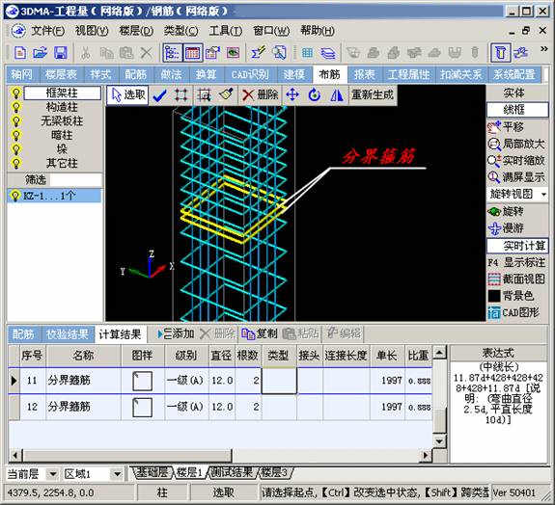Screen dimensions: 555x505
Task: Click the rectangle box-select icon
Action: tap(180, 95)
